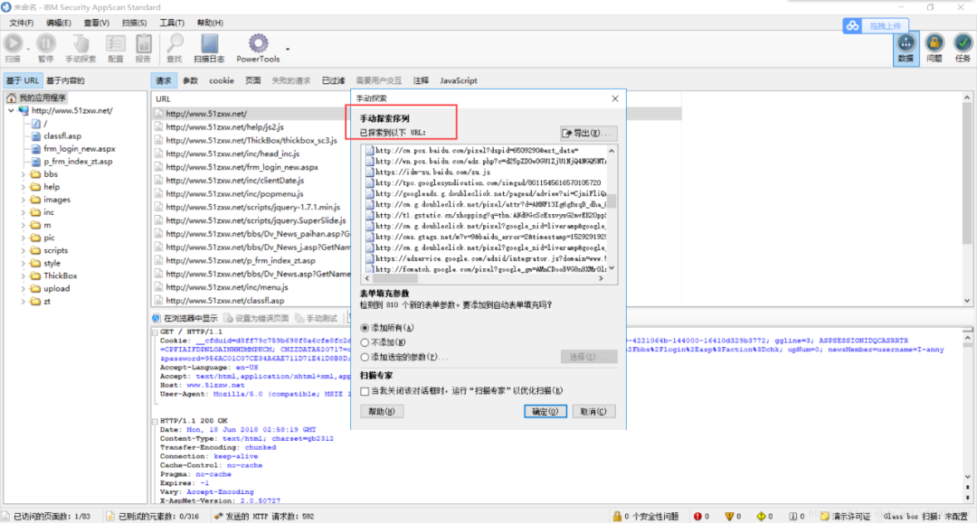Expand the help folder

(x=23, y=187)
